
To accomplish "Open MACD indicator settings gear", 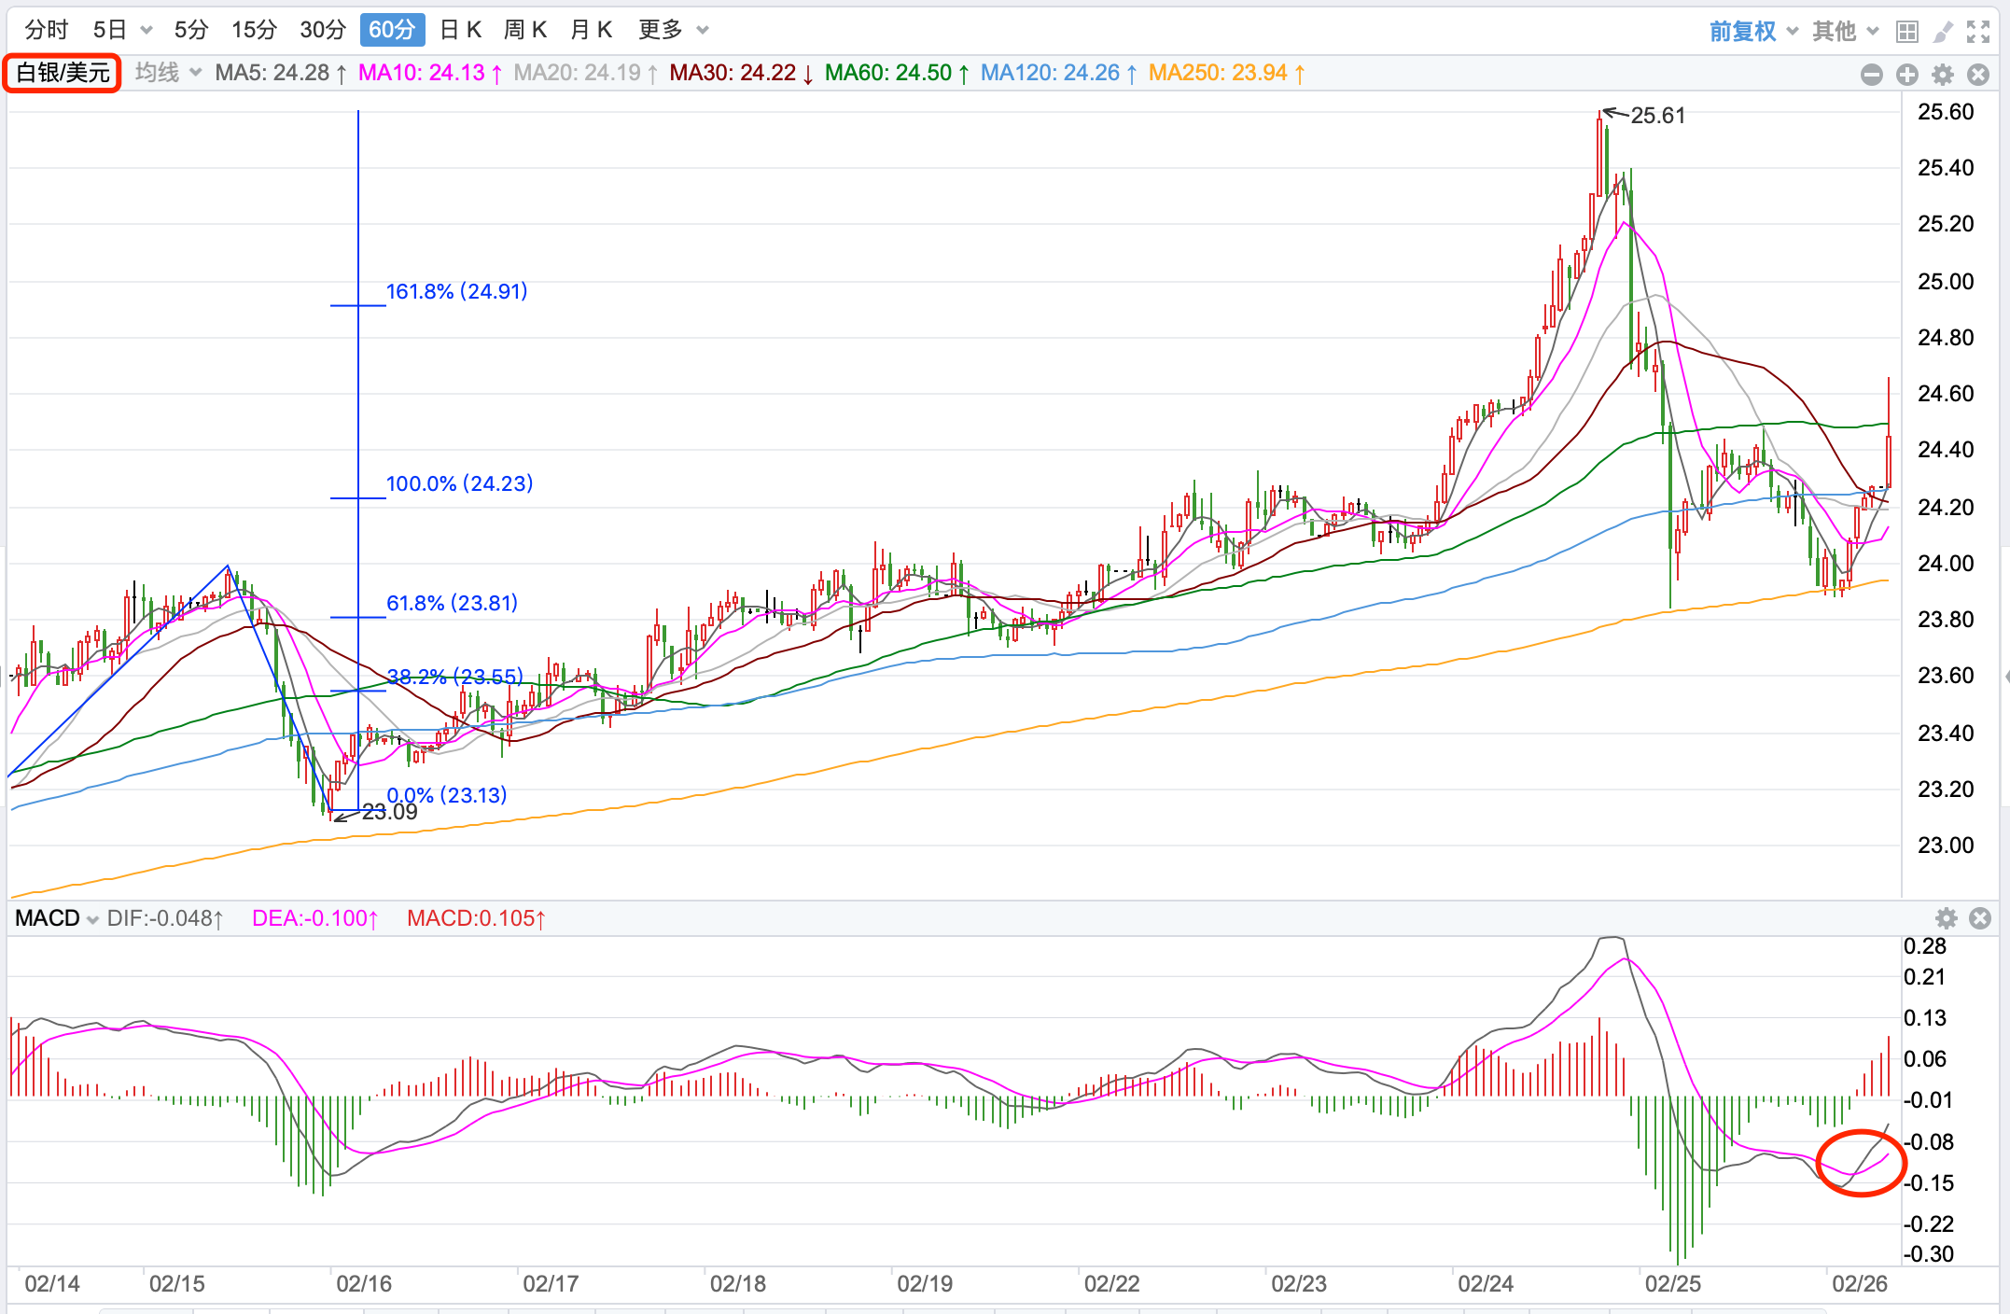I will (1946, 918).
